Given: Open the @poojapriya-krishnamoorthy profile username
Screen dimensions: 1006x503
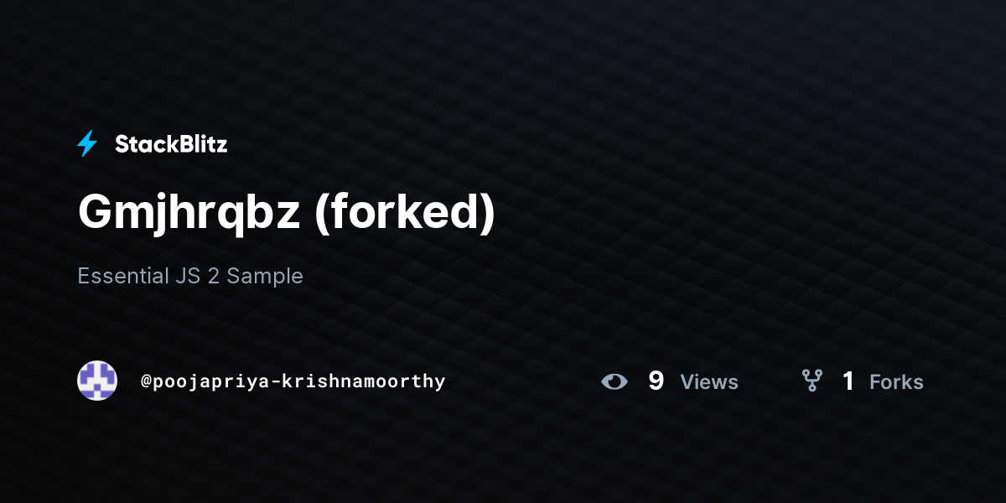Looking at the screenshot, I should point(293,381).
